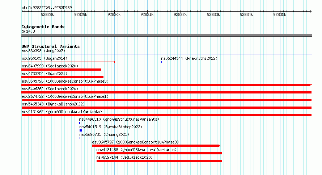Screen dimensions: 322x175
Task: Click the nsv5465343 (ByrskaBishop2022) label
Action: coord(53,104)
